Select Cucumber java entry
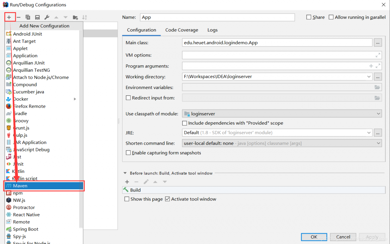The height and width of the screenshot is (244, 390). [42, 92]
